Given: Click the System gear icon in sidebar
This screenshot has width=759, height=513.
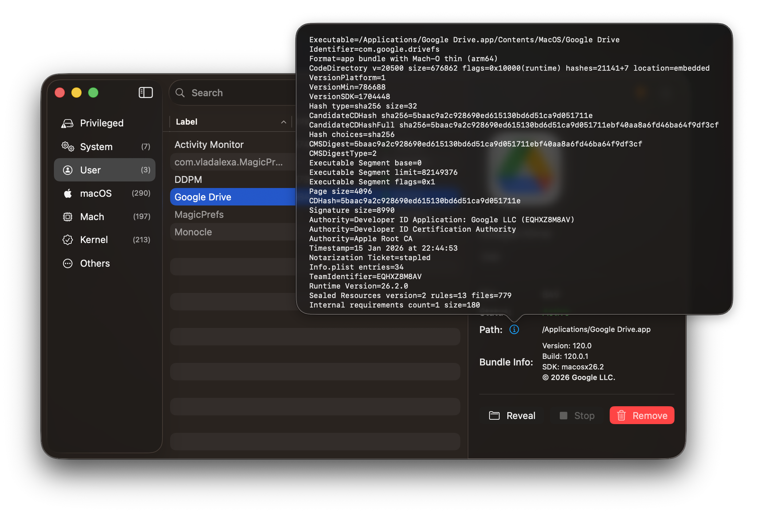Looking at the screenshot, I should (x=68, y=146).
